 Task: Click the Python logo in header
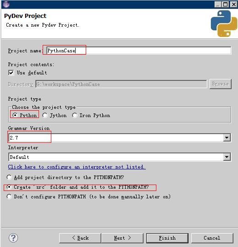pos(224,24)
